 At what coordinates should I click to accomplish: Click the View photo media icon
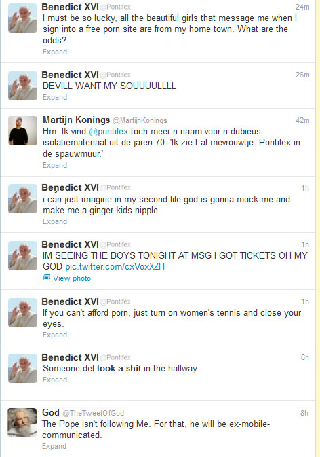coord(46,278)
